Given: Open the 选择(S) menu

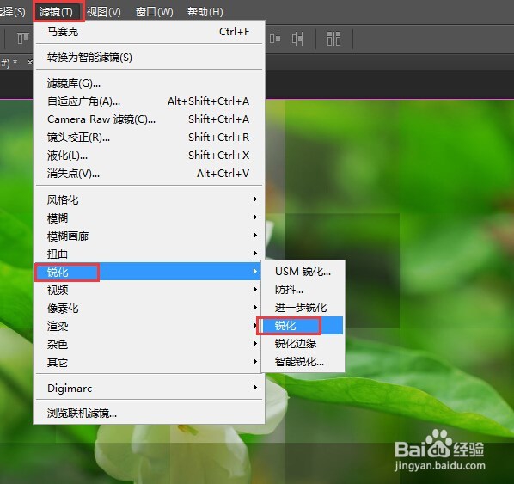Looking at the screenshot, I should click(x=12, y=12).
